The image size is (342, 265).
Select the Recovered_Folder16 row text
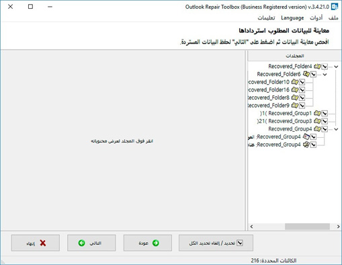269,90
